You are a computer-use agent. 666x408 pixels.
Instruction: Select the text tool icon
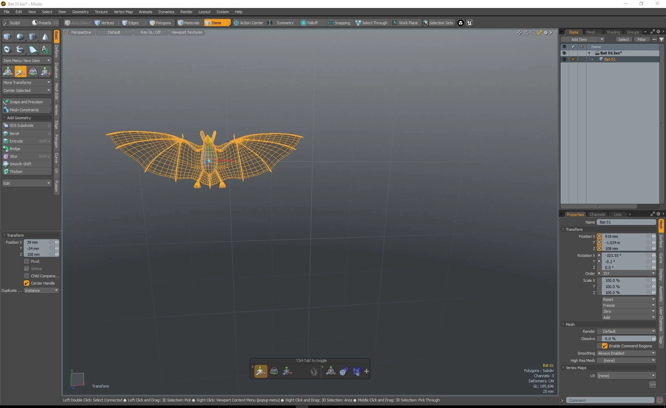[45, 50]
